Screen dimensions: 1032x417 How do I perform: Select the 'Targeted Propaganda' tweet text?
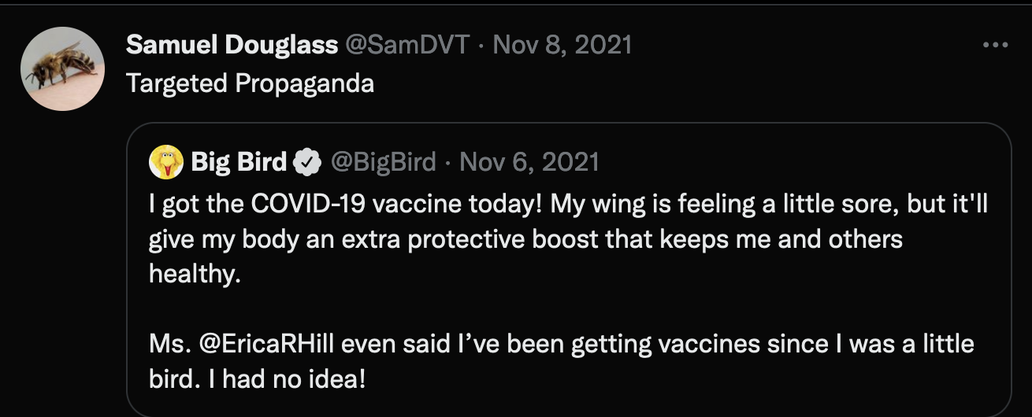250,83
